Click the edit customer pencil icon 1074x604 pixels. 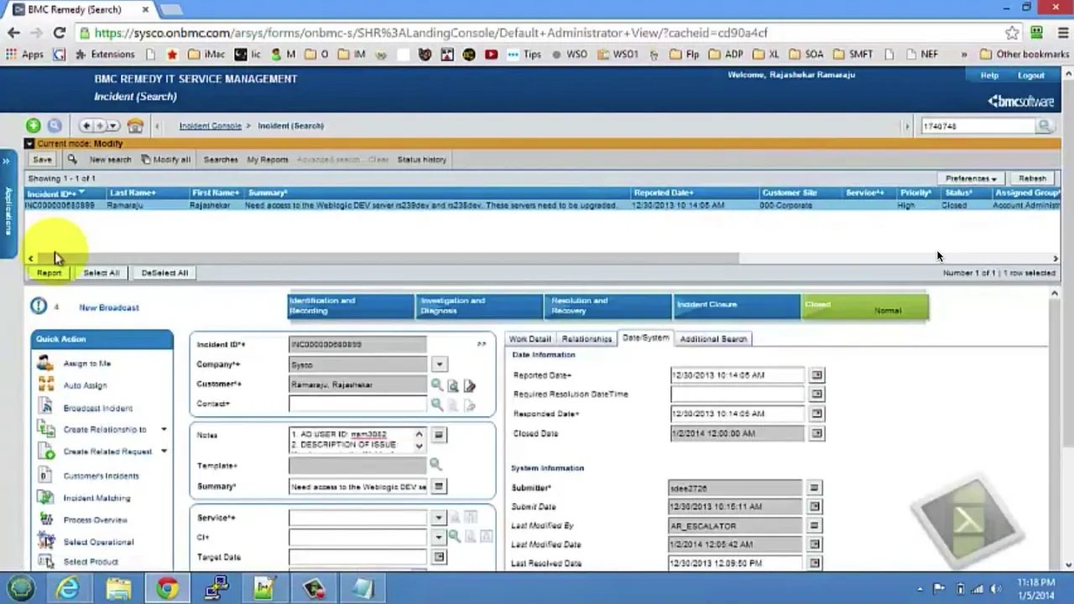coord(470,386)
